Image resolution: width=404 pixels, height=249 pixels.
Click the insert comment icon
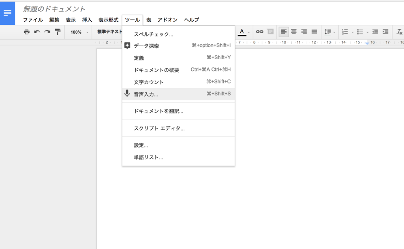(270, 32)
